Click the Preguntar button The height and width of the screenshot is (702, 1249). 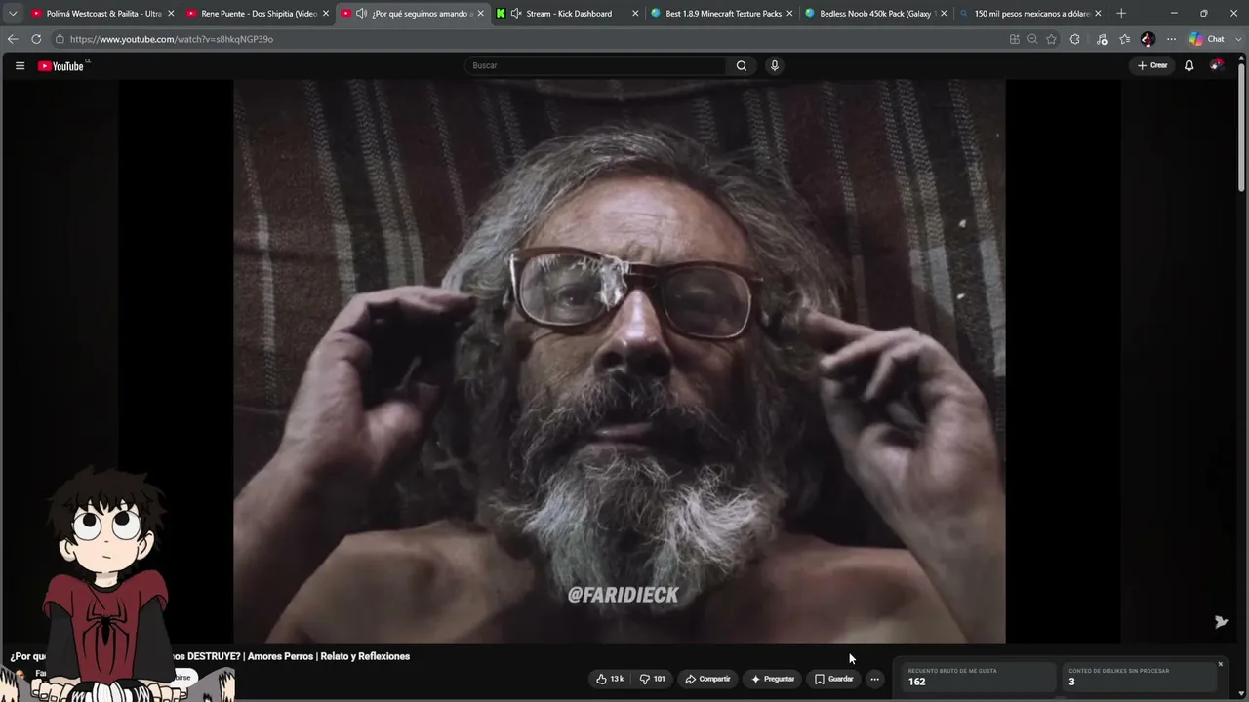point(773,679)
